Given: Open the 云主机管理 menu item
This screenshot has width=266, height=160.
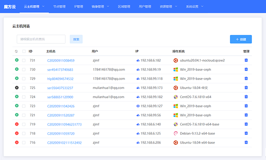Looking at the screenshot, I should 32,7.
